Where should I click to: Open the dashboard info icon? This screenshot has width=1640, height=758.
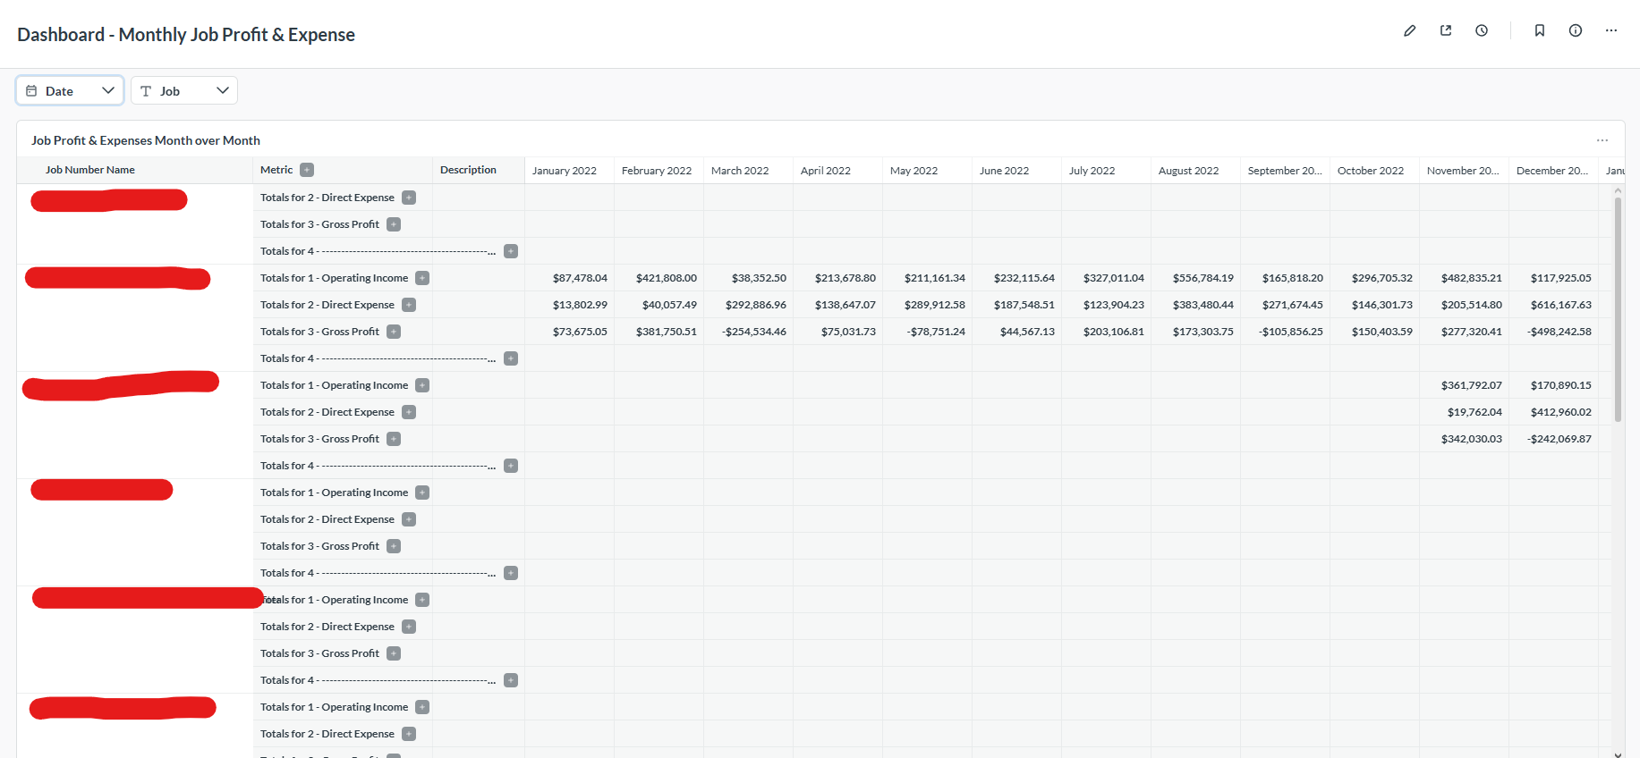1576,30
